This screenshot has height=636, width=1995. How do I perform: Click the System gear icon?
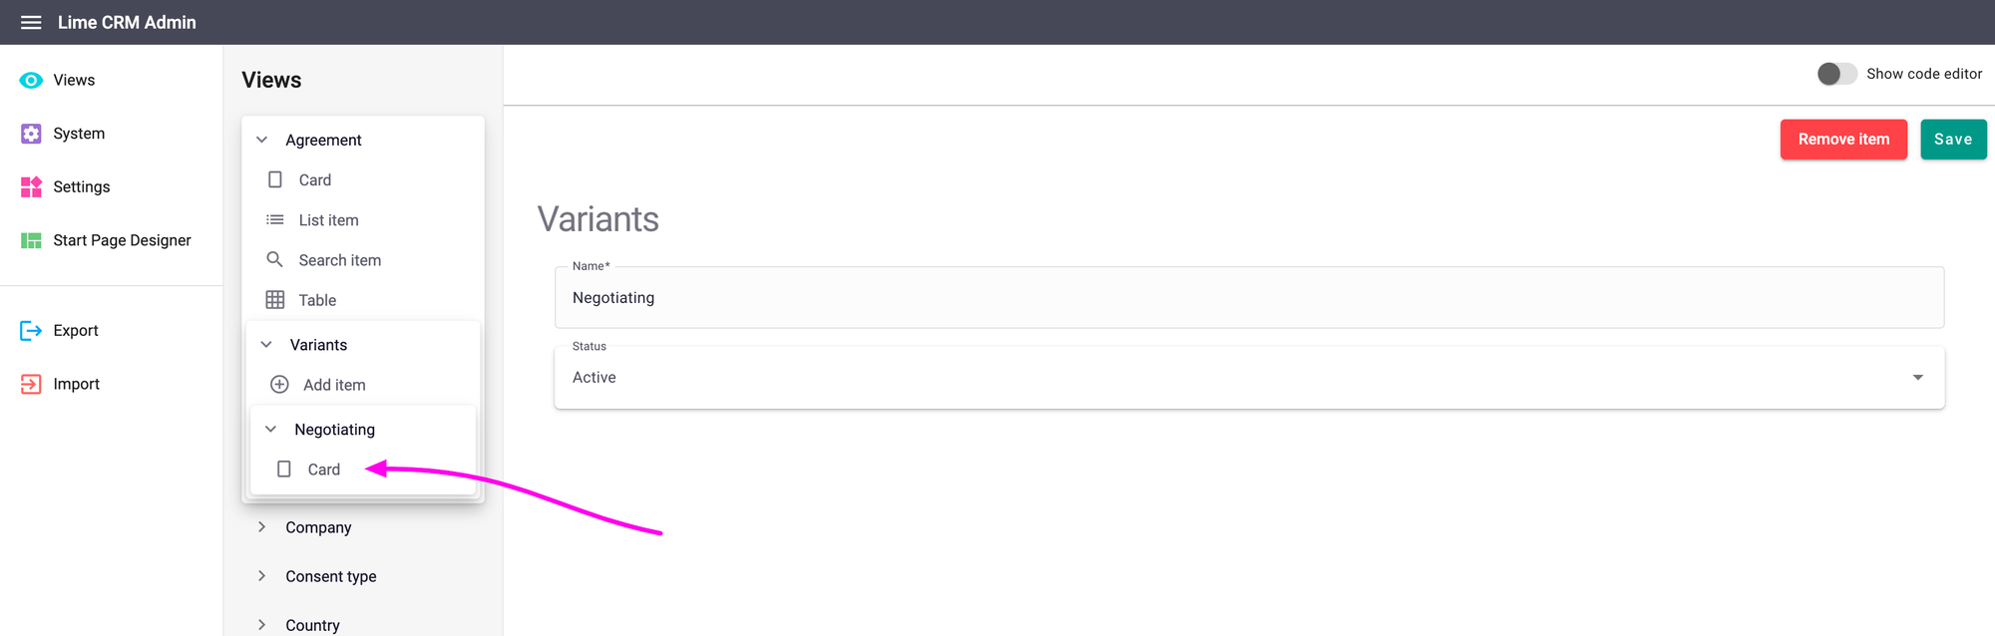coord(31,134)
